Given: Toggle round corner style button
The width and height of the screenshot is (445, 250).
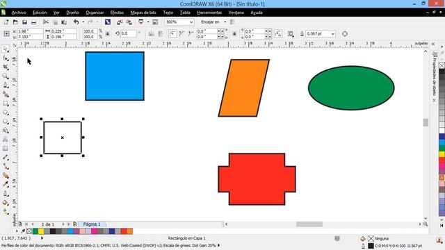Looking at the screenshot, I should [x=172, y=34].
